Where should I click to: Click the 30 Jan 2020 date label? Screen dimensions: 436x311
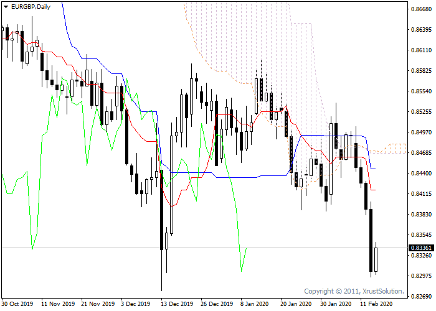336,304
